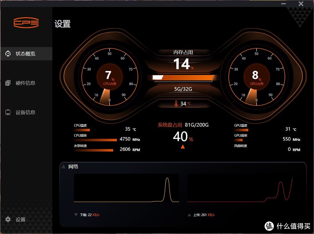This screenshot has width=314, height=234.
Task: Click the memory usage bar under 14%
Action: [x=184, y=78]
